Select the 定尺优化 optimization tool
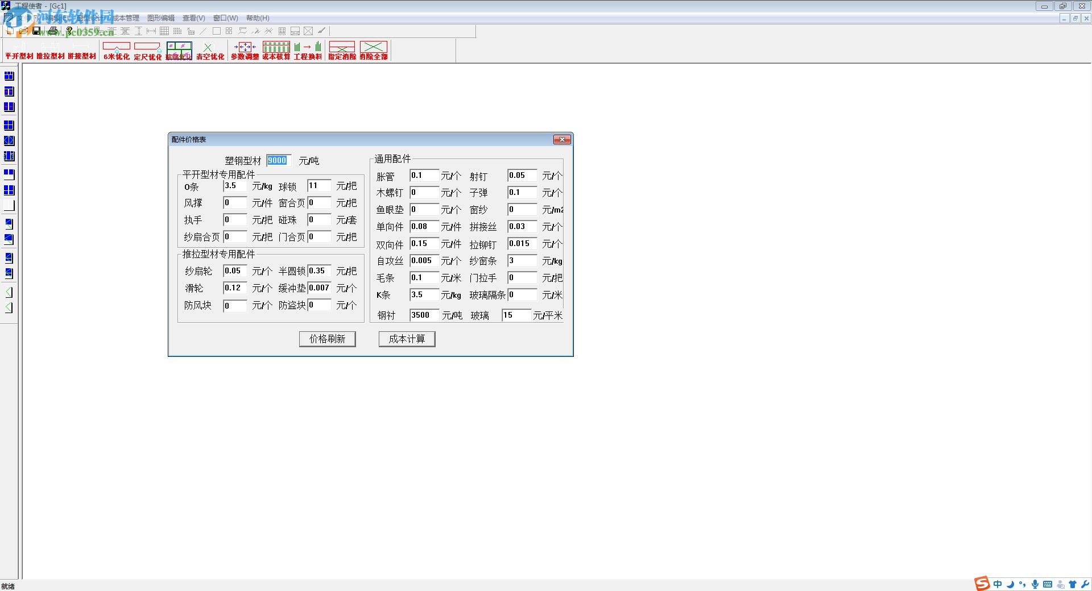This screenshot has height=591, width=1092. [x=147, y=51]
